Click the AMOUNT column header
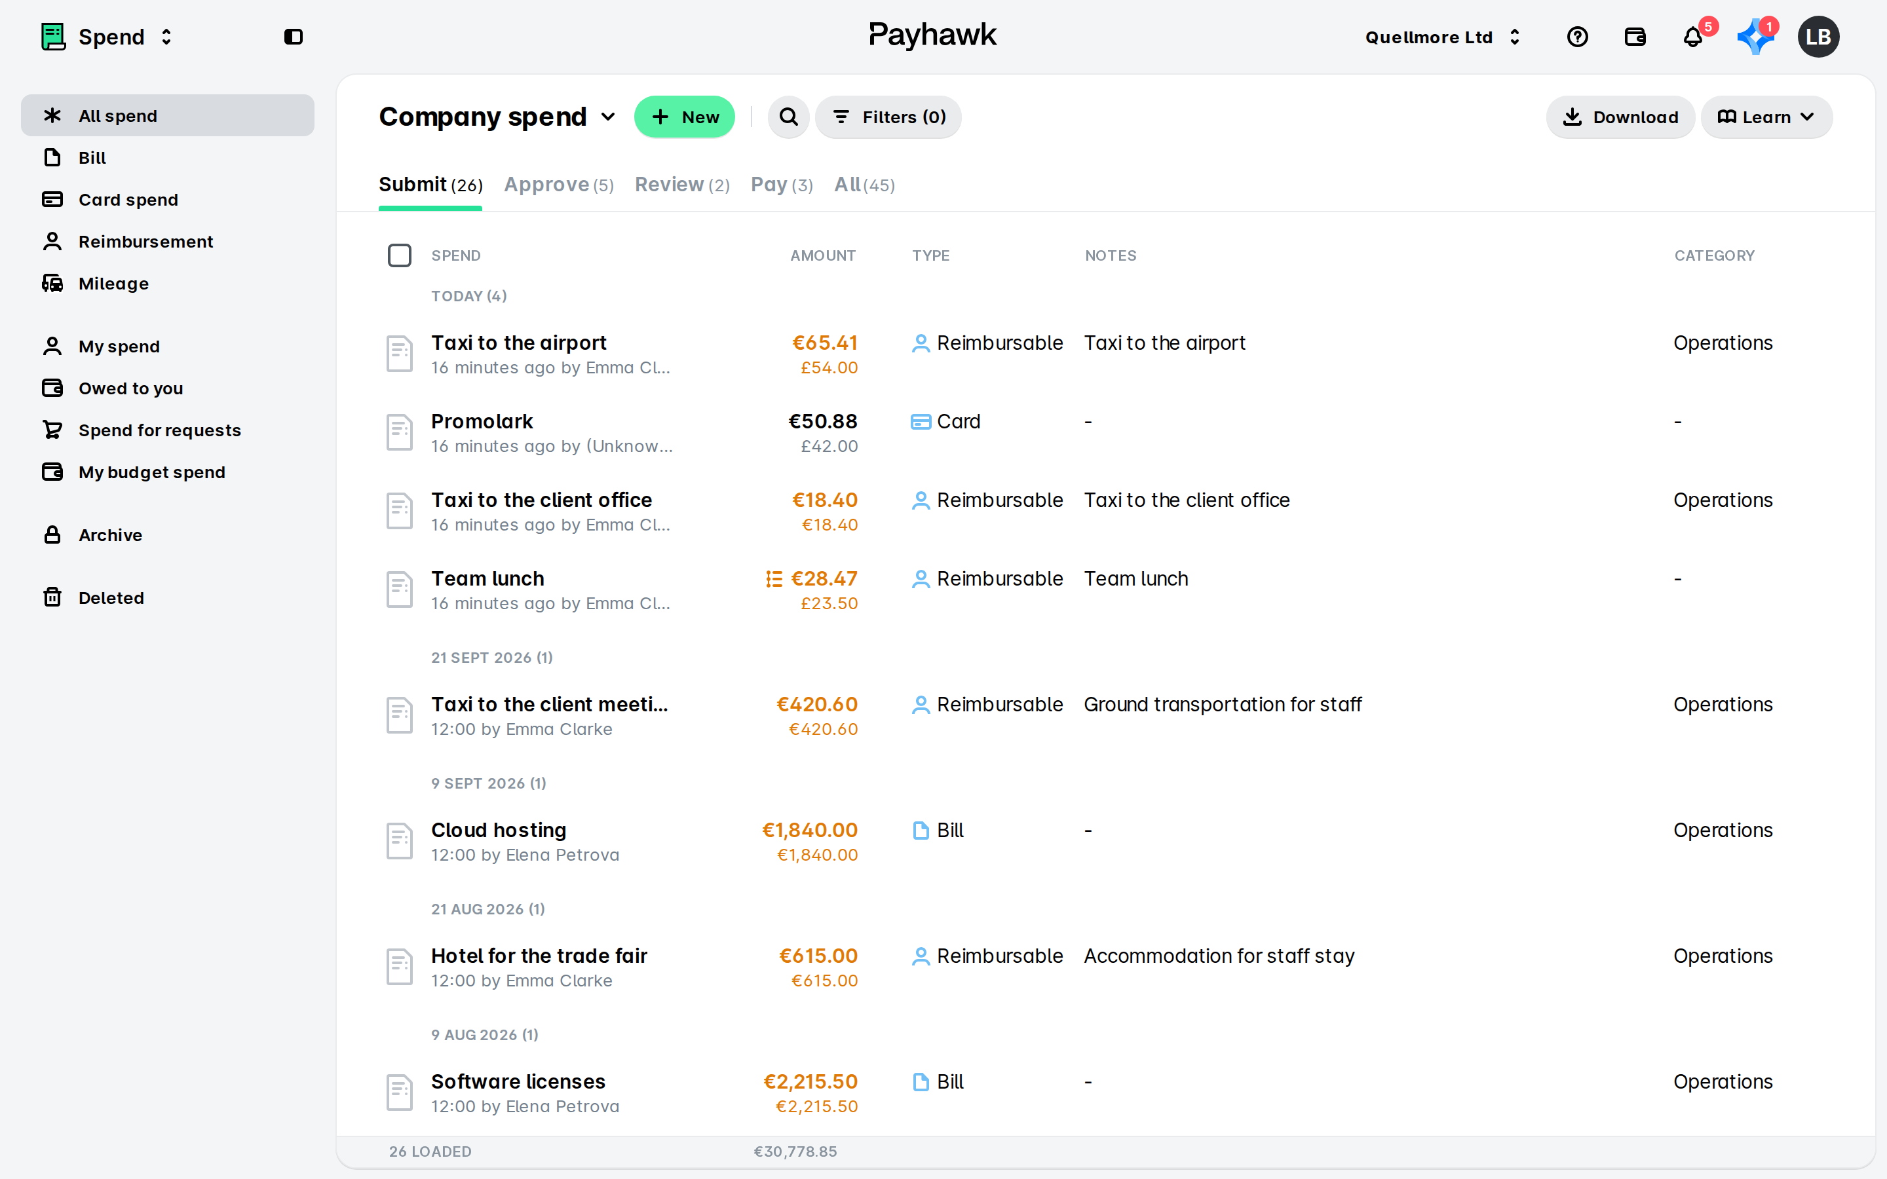 (x=823, y=255)
